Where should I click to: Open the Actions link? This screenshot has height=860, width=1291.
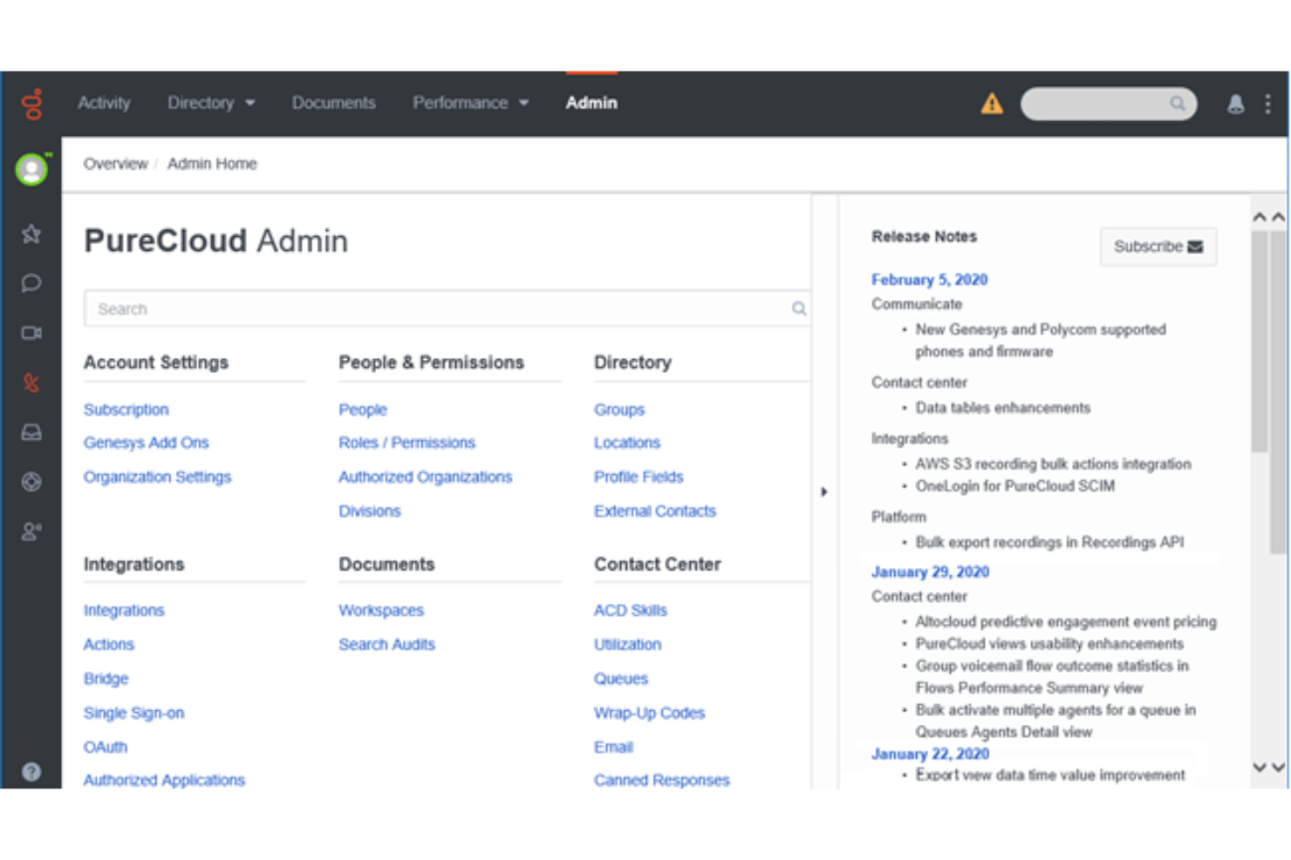tap(109, 644)
